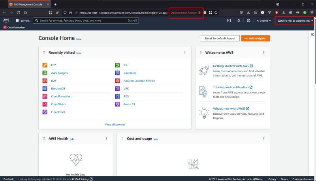
Task: Focus the AWS services search field
Action: click(x=86, y=21)
